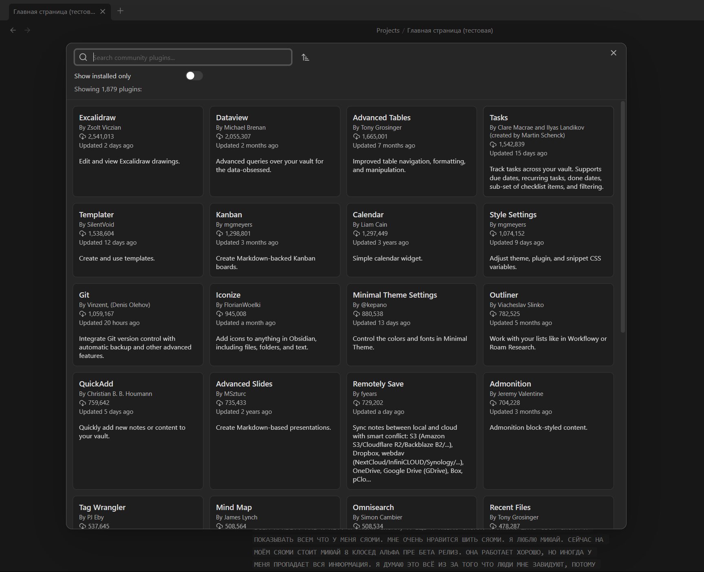Image resolution: width=704 pixels, height=572 pixels.
Task: Open the Templater plugin card
Action: [138, 240]
